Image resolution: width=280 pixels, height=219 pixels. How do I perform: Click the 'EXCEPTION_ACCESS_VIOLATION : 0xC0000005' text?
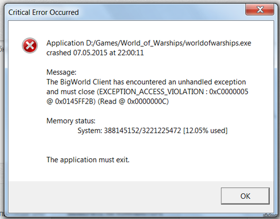click(x=173, y=91)
